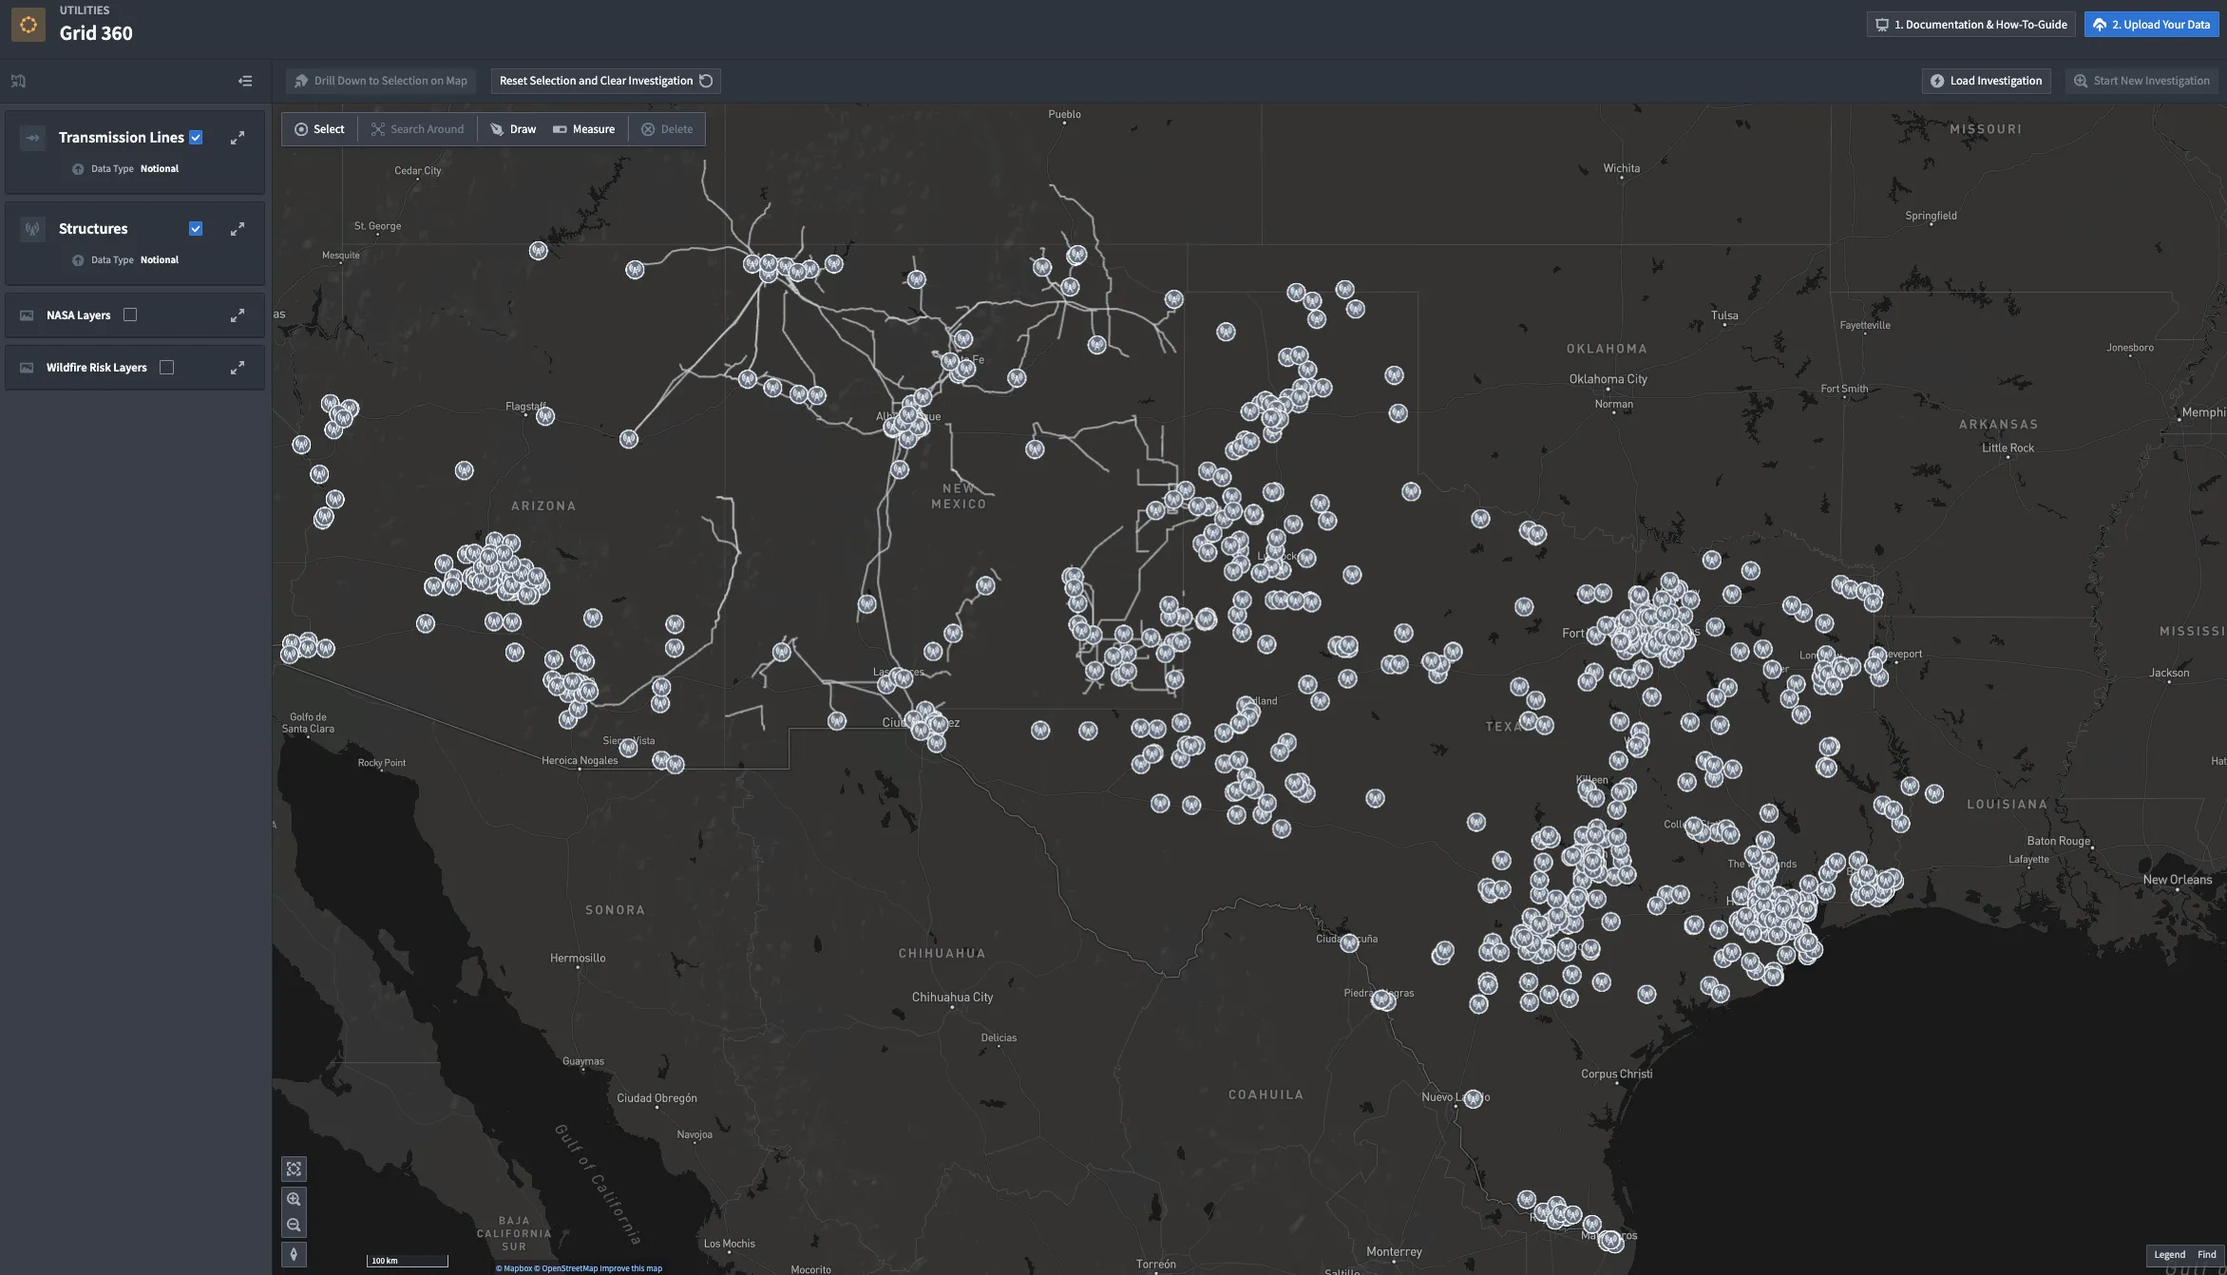Click the zoom in magnifier icon
Image resolution: width=2227 pixels, height=1275 pixels.
[x=294, y=1199]
